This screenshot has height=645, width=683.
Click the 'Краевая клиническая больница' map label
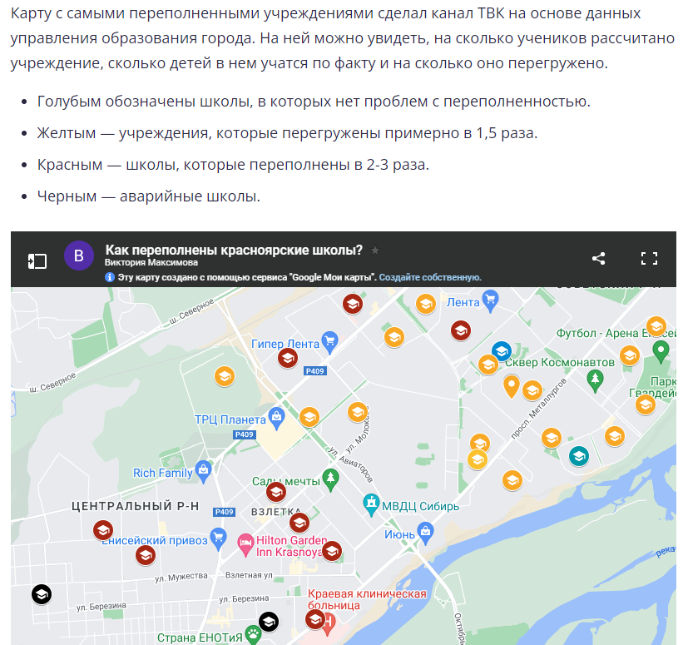367,599
